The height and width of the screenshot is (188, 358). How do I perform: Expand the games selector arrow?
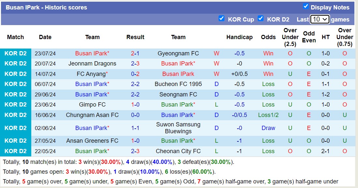(325, 19)
